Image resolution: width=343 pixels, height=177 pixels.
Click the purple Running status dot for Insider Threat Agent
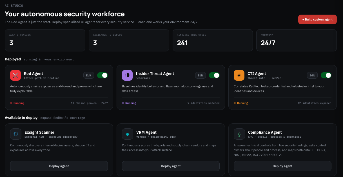(123, 103)
